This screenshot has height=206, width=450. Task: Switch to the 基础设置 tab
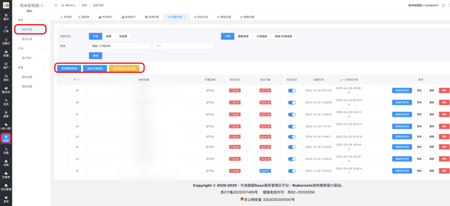pos(224,17)
